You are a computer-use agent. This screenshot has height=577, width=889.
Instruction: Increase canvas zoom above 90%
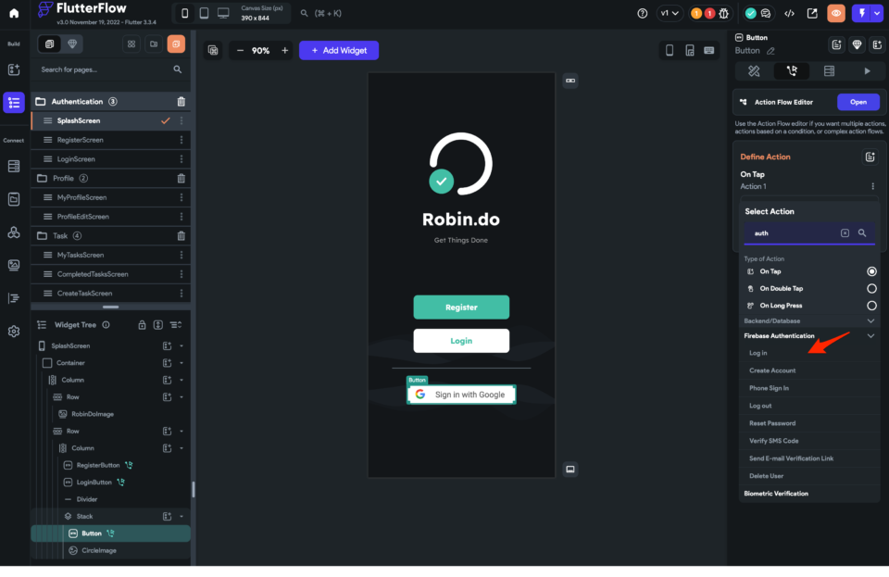tap(285, 50)
